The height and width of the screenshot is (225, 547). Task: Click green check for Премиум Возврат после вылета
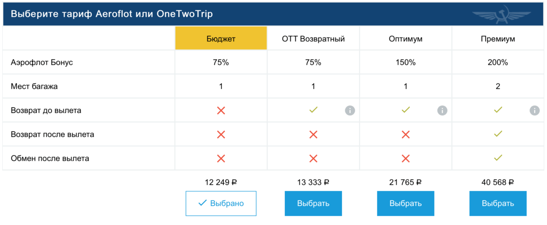point(498,134)
